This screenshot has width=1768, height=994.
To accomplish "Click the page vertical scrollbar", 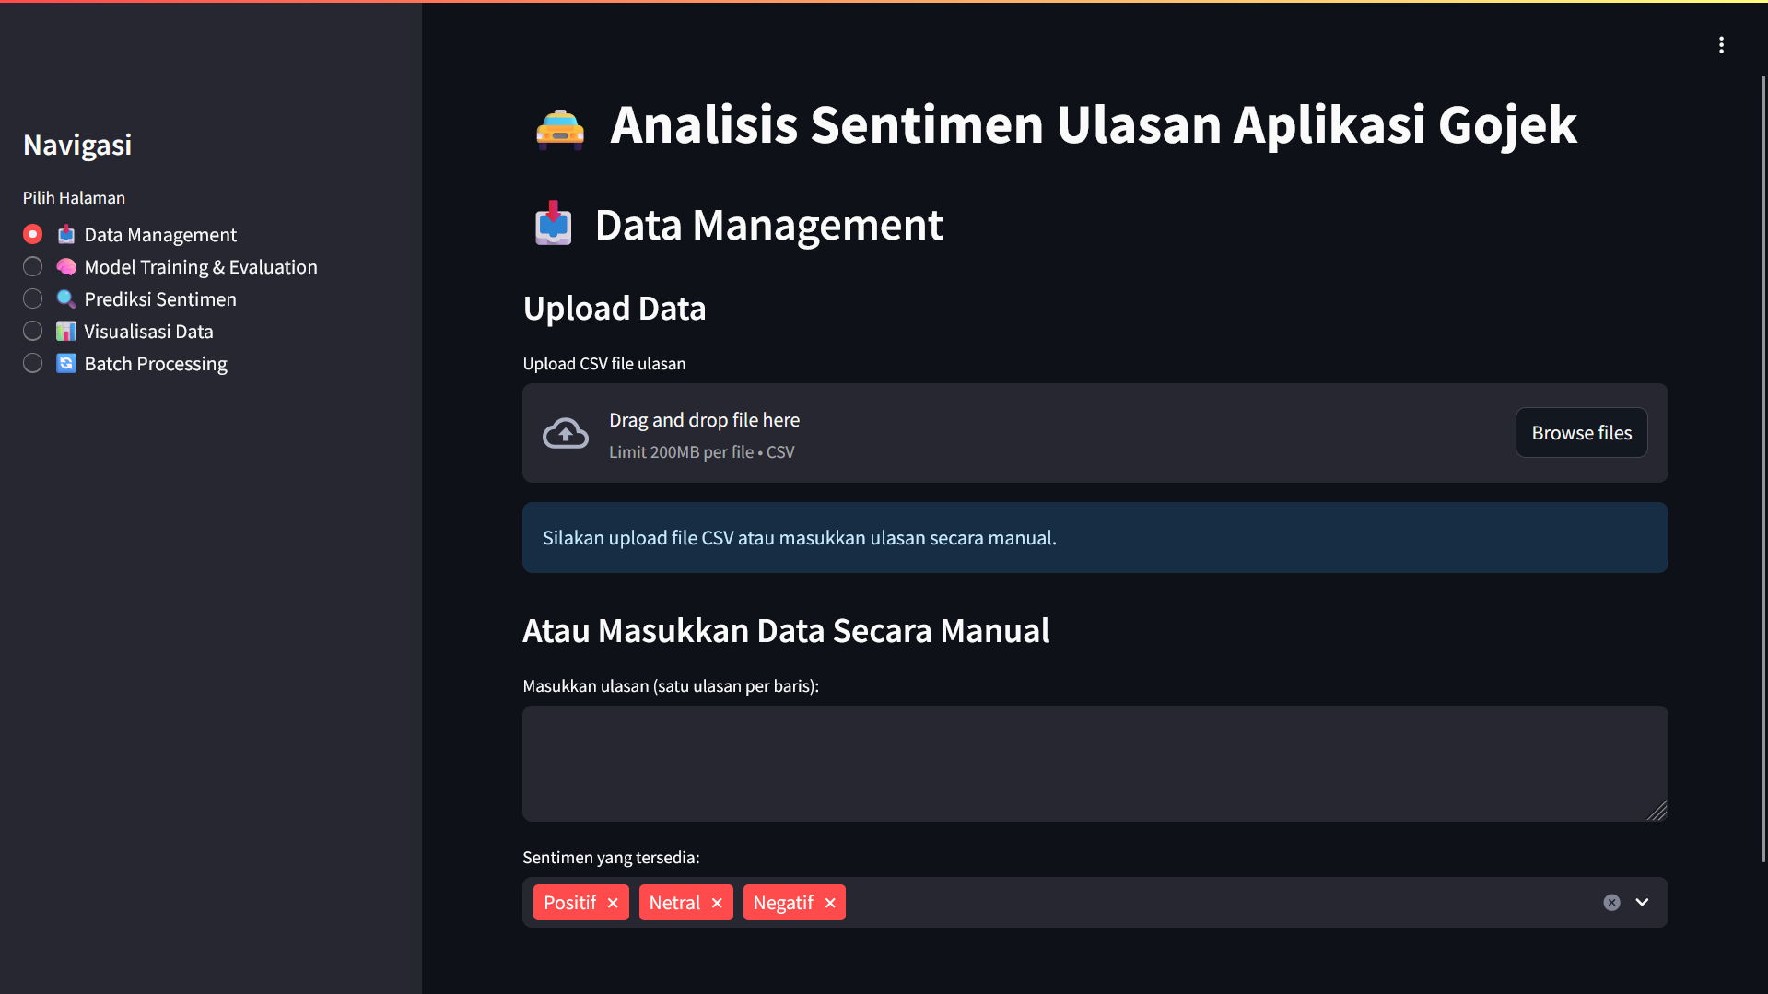I will pyautogui.click(x=1763, y=468).
